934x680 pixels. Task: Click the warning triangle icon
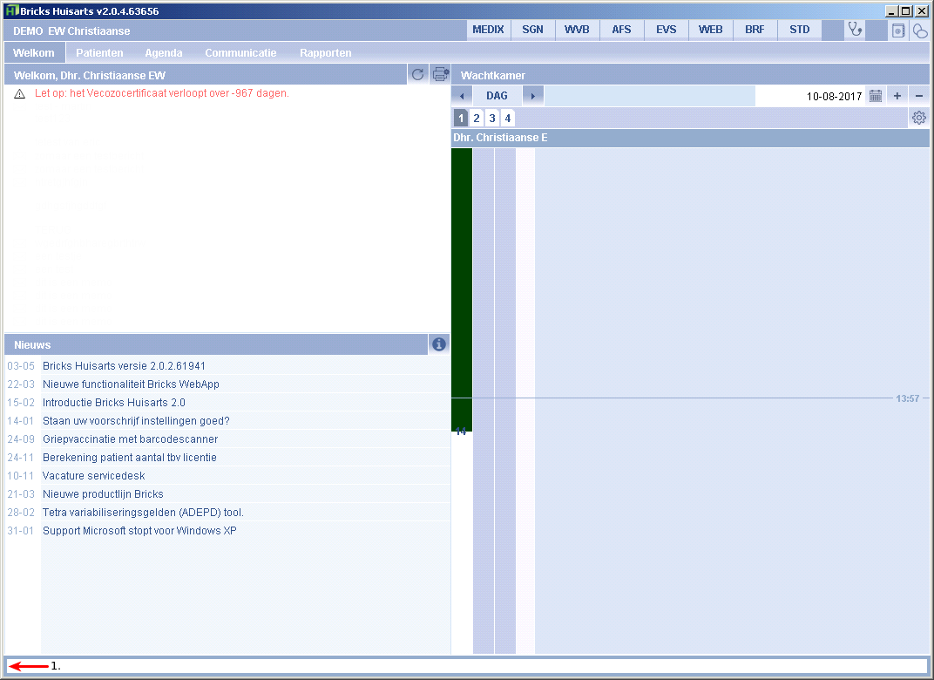(x=20, y=93)
